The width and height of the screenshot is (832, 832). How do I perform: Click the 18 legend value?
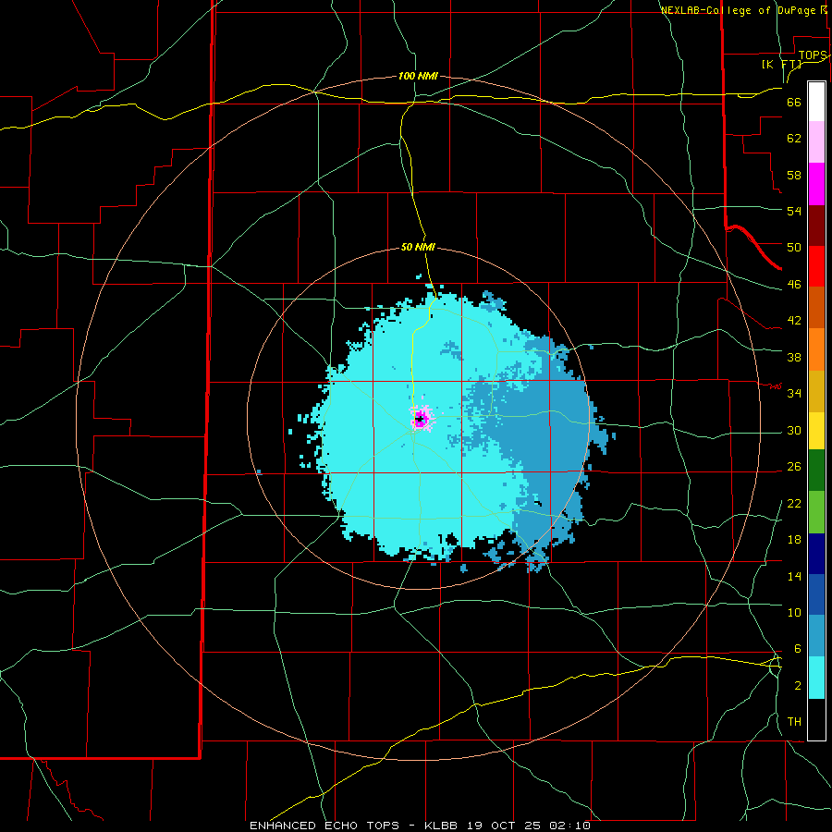[794, 540]
